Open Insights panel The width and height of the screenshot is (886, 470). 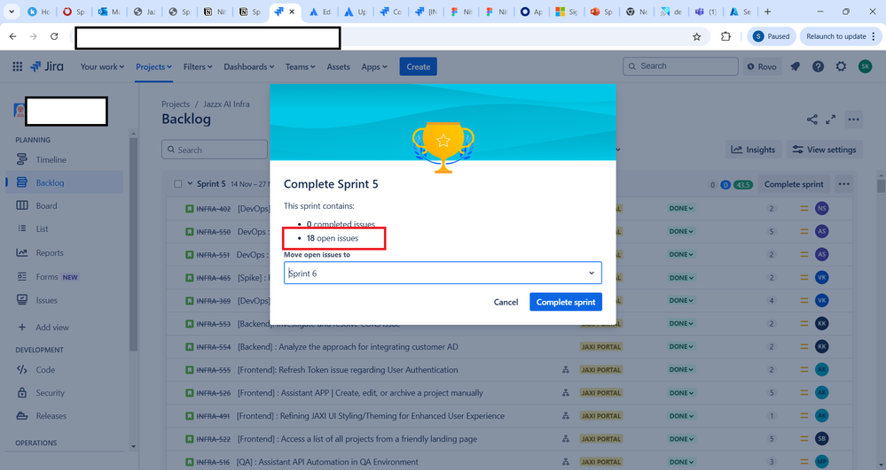point(753,150)
